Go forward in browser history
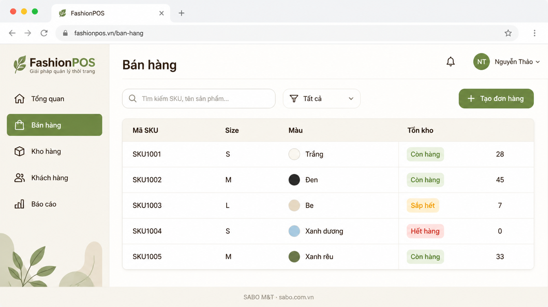 tap(28, 33)
